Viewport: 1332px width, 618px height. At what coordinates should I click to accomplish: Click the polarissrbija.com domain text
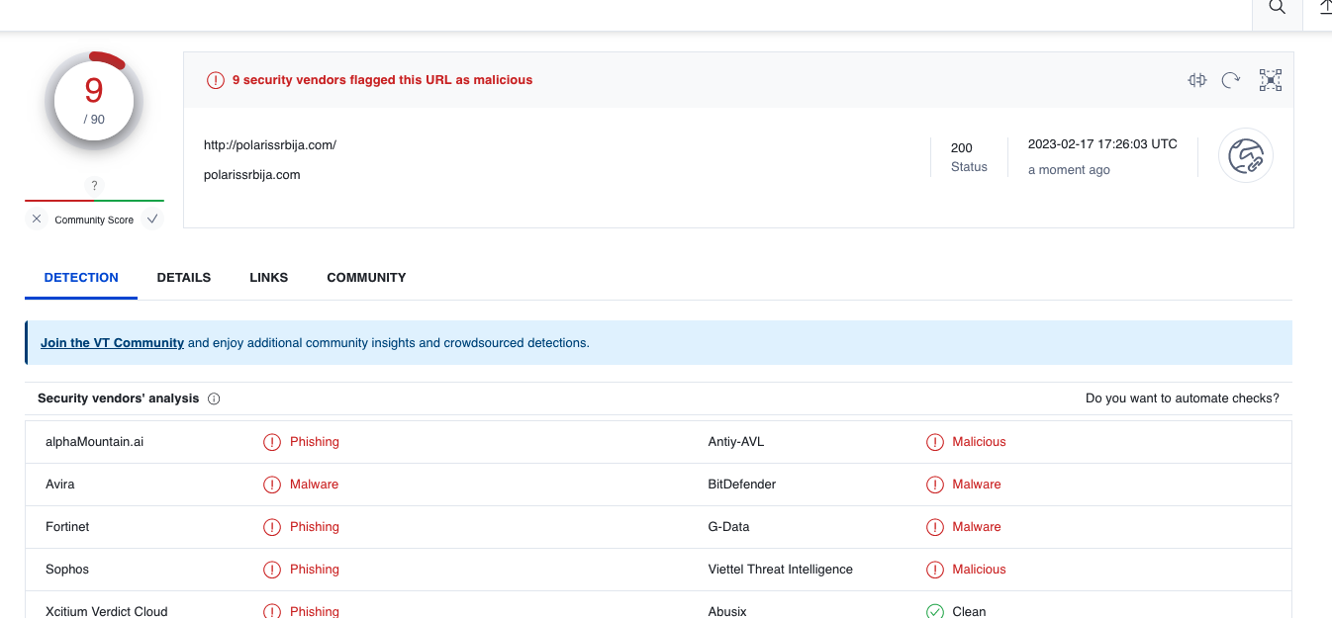(x=252, y=175)
